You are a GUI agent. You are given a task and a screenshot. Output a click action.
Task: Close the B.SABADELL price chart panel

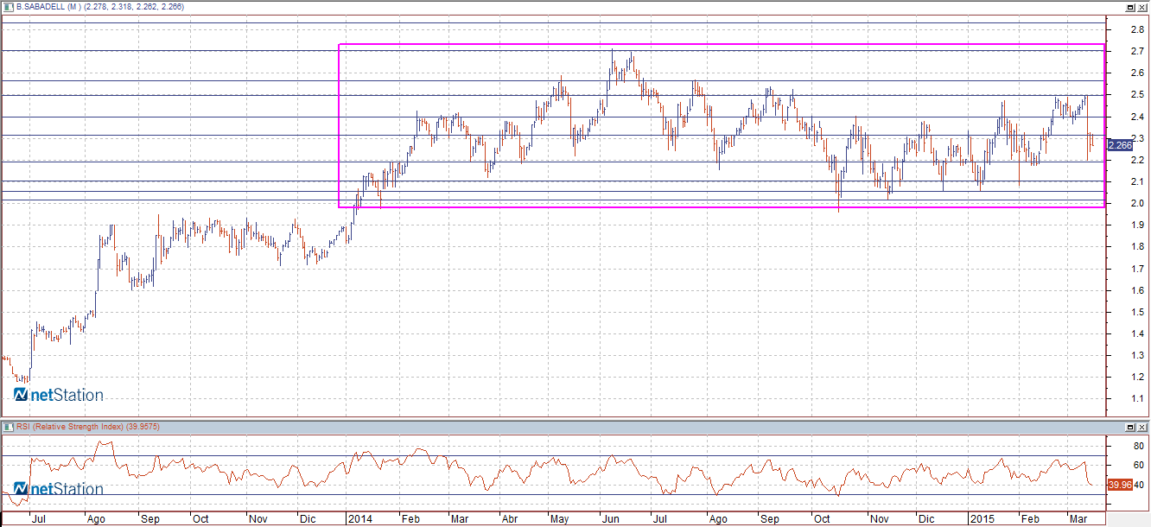pos(1142,6)
